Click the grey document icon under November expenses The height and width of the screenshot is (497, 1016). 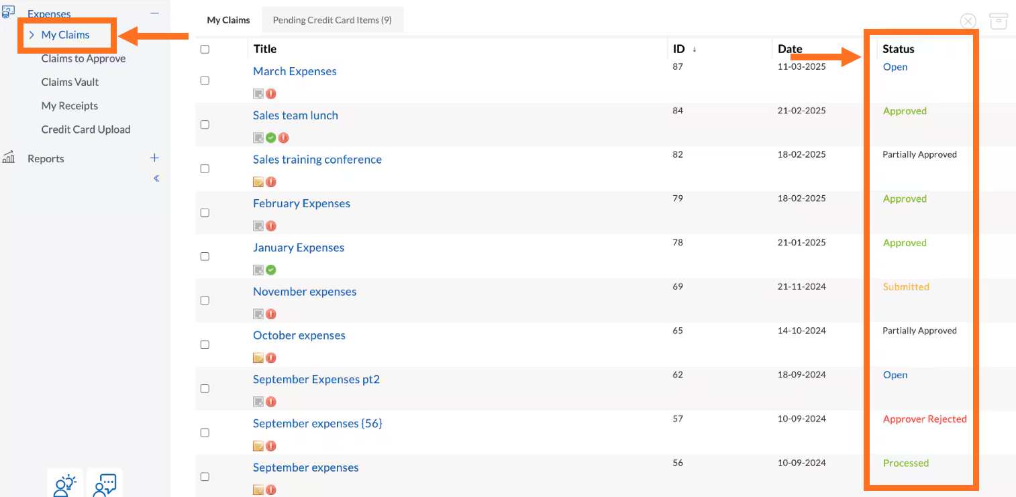click(x=258, y=314)
